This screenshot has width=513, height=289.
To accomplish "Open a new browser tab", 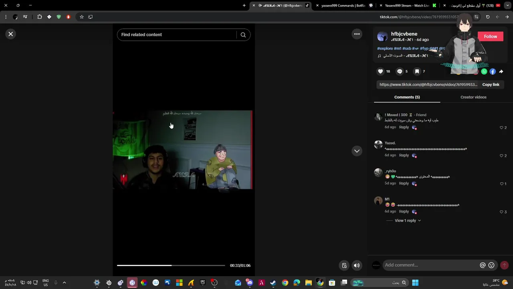I will point(244,6).
